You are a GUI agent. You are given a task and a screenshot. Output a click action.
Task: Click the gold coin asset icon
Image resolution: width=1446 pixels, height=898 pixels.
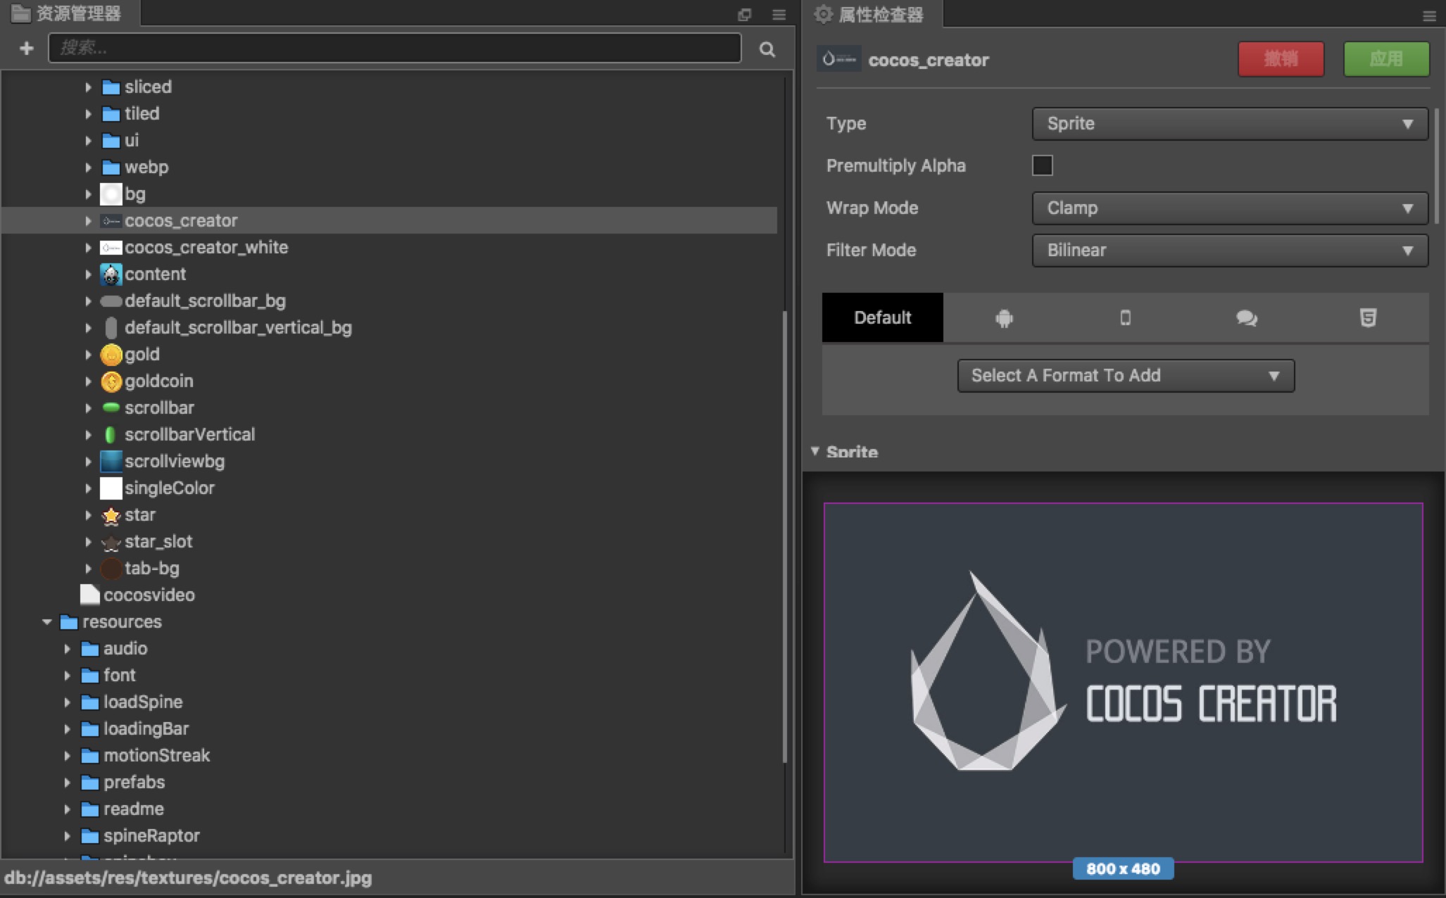(x=111, y=355)
